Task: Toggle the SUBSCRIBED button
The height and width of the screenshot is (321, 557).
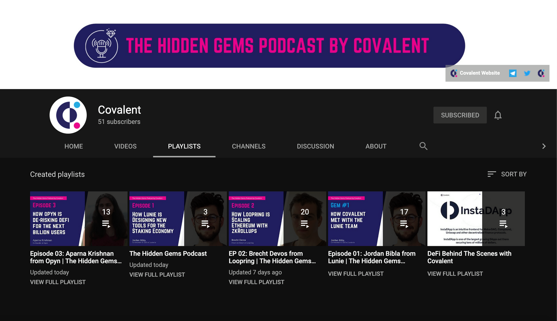Action: click(x=460, y=115)
